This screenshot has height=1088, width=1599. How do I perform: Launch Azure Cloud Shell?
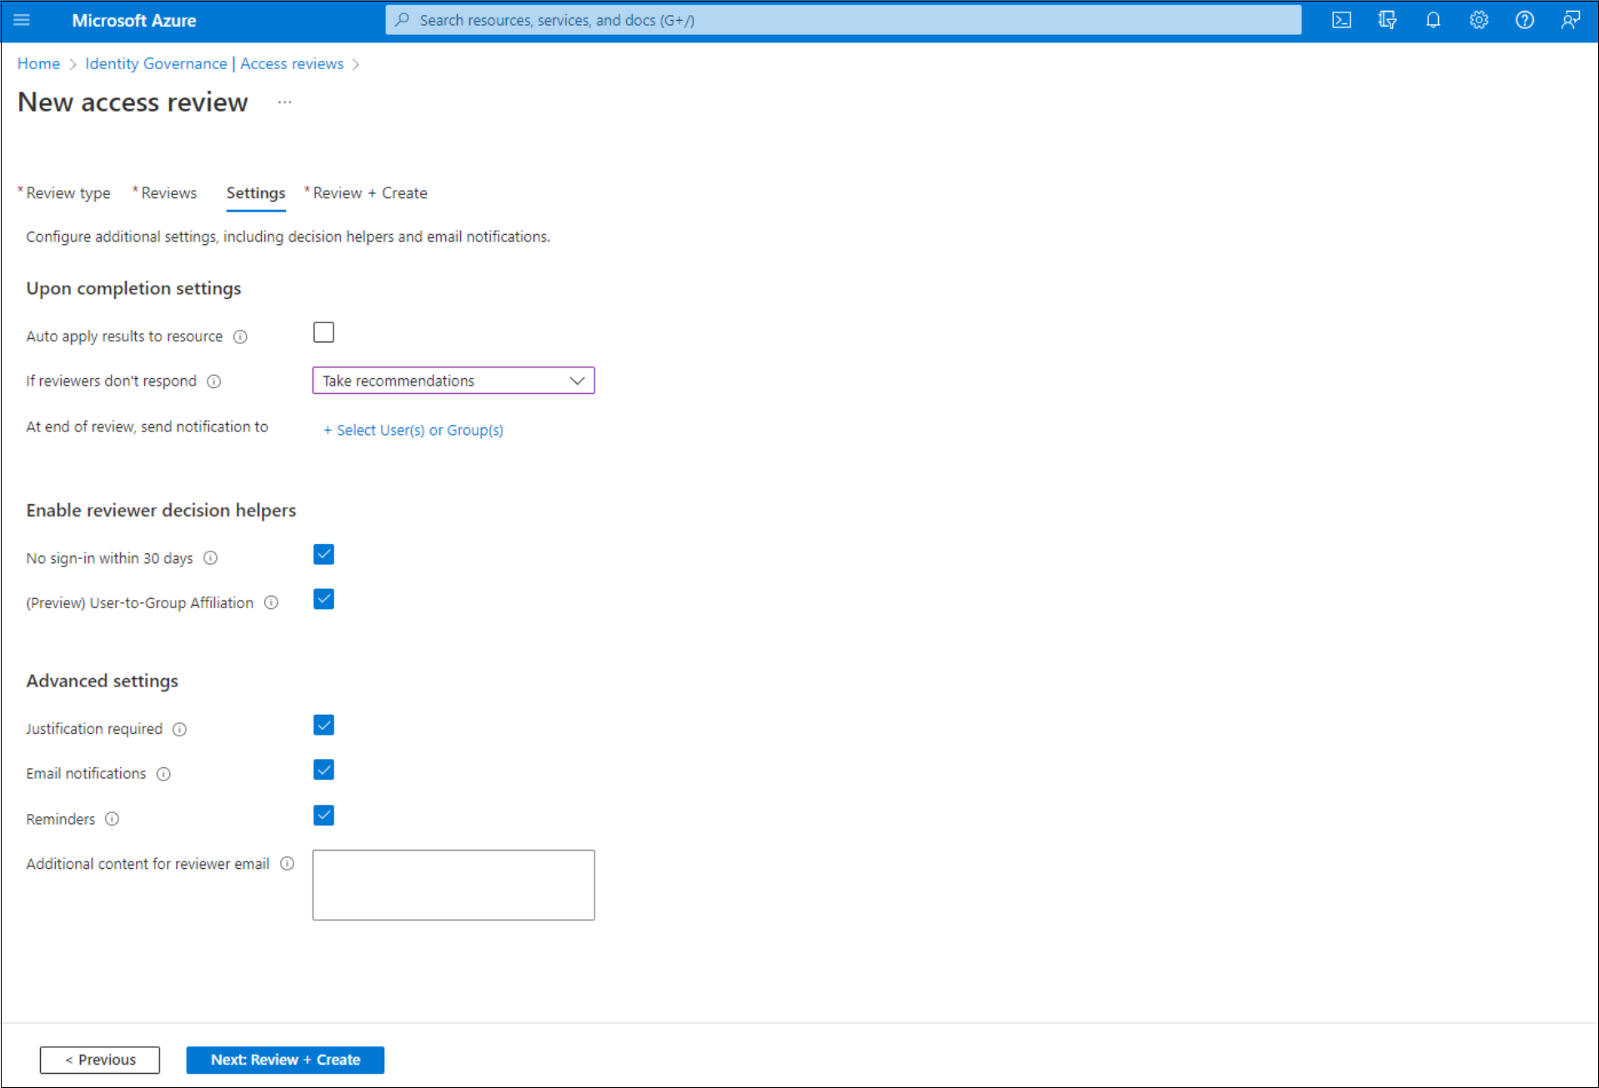[1341, 20]
